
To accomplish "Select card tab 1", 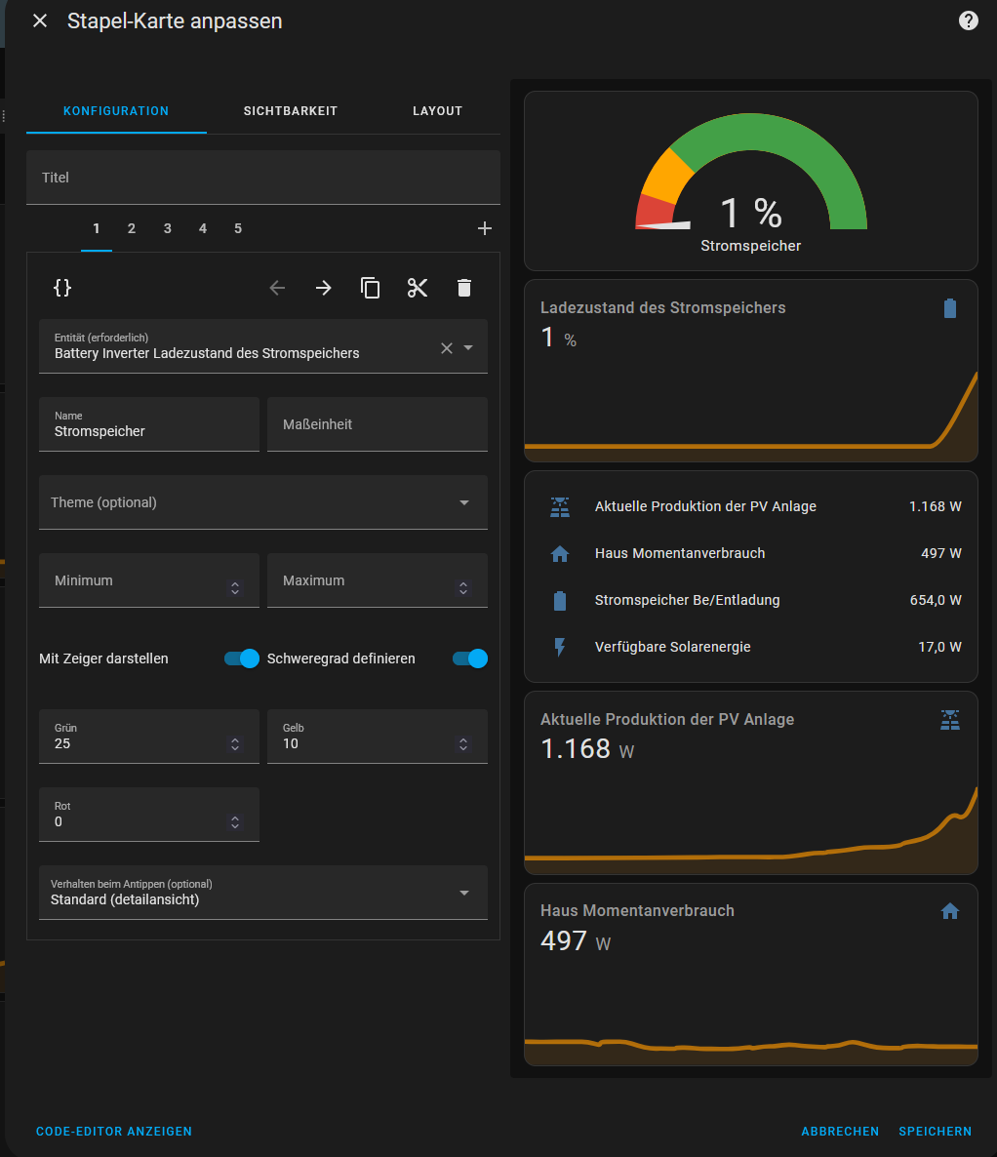I will coord(96,228).
